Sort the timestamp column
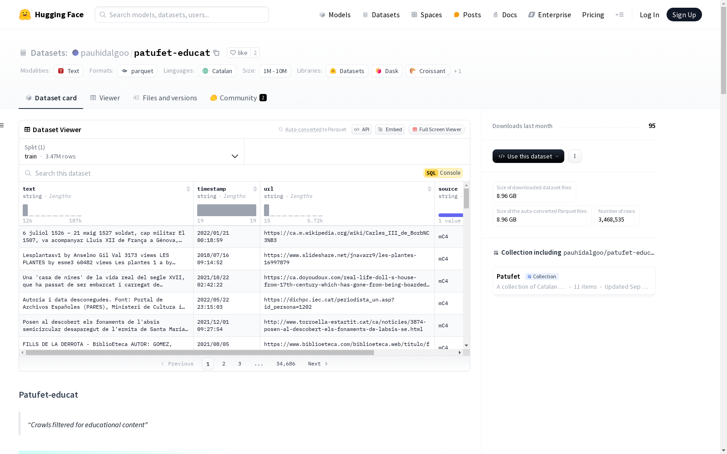Image resolution: width=727 pixels, height=454 pixels. coord(255,189)
